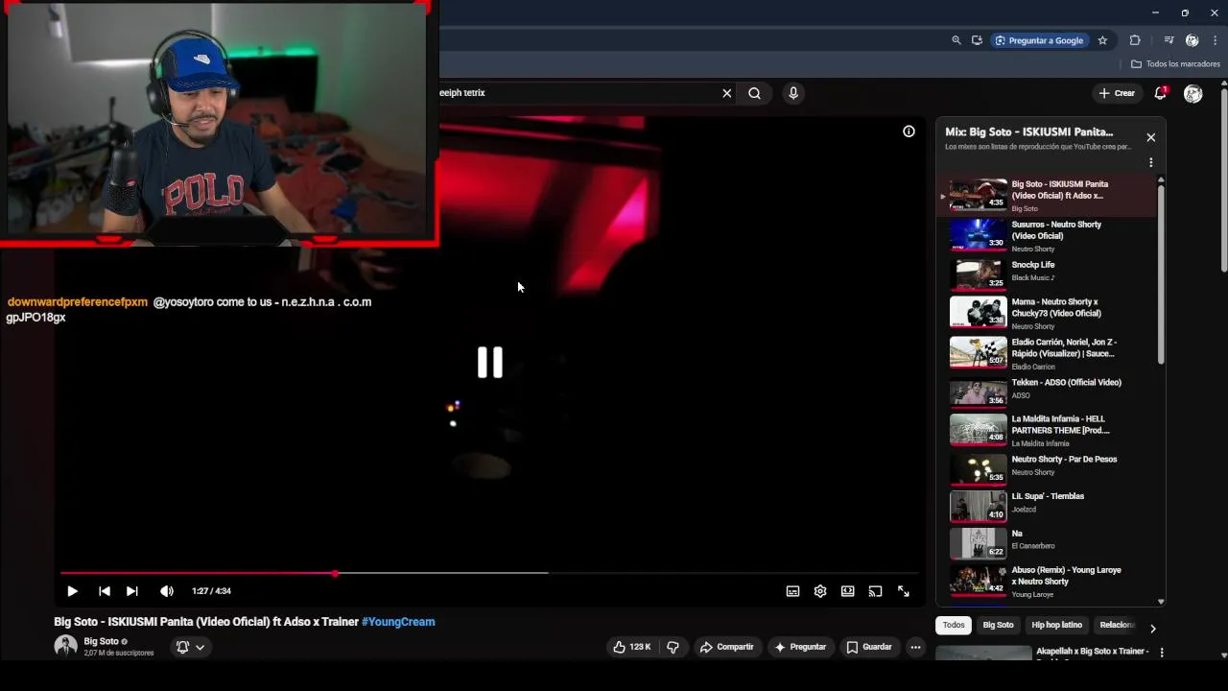
Task: Open Chrome three-dot menu
Action: point(1216,40)
